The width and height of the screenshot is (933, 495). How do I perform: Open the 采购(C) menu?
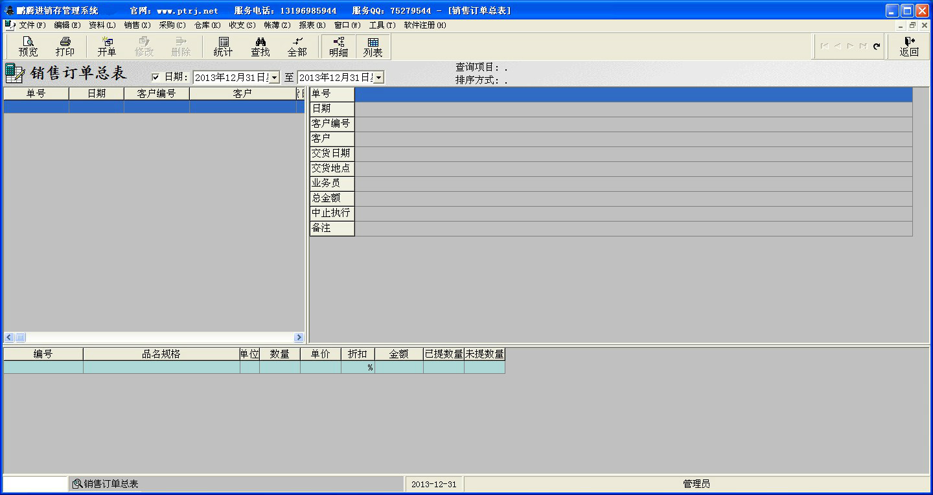tap(172, 25)
